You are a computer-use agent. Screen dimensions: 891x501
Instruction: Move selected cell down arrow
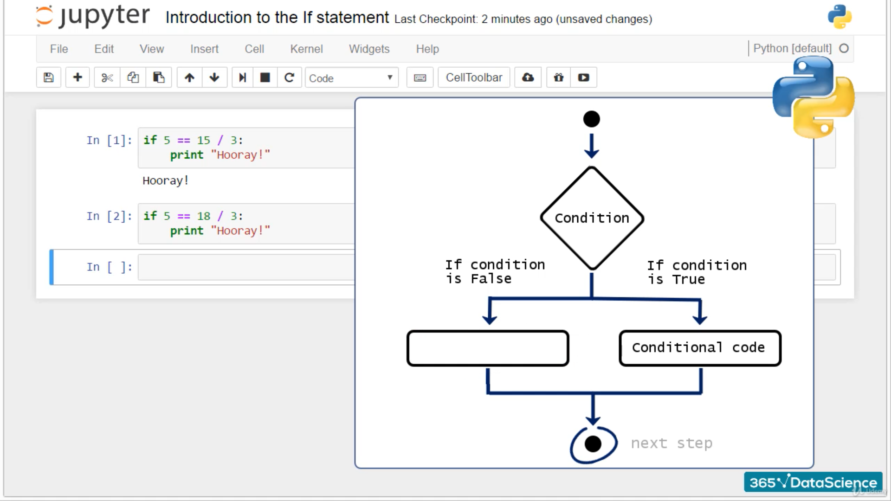click(214, 77)
